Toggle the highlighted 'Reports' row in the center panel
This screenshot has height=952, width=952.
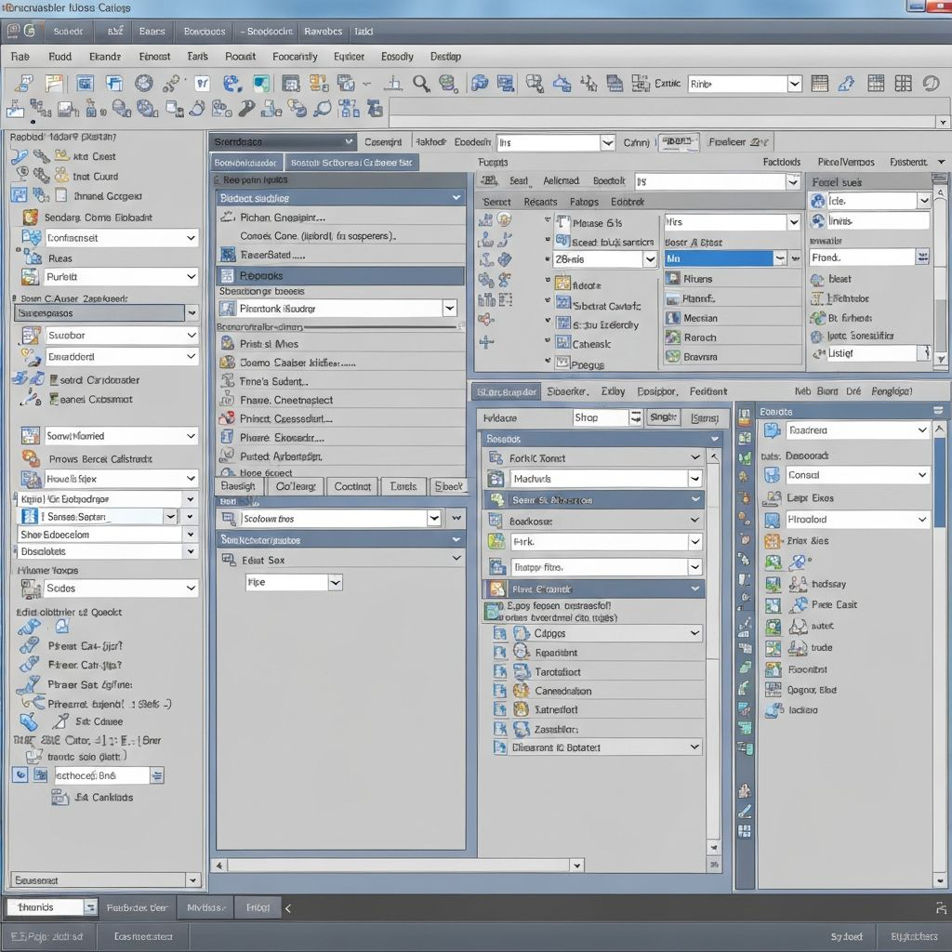pos(339,274)
